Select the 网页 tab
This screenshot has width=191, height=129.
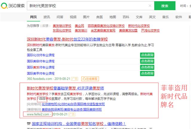click(x=33, y=17)
